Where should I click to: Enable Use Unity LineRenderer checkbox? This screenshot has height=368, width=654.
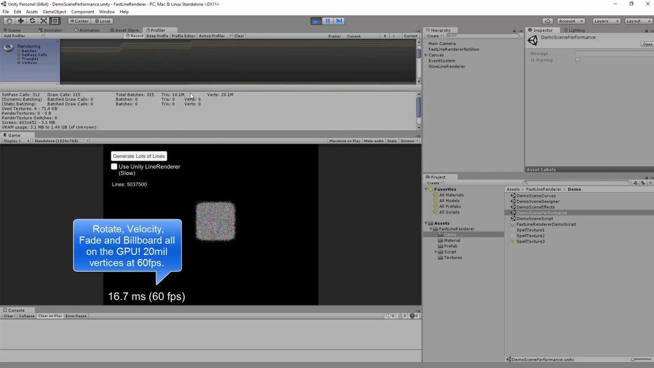114,166
